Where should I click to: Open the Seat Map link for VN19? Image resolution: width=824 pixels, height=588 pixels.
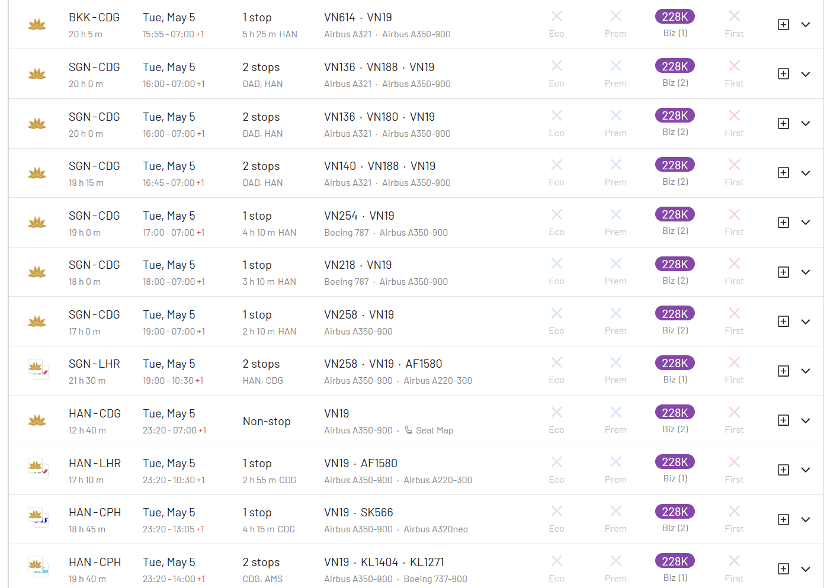tap(434, 430)
